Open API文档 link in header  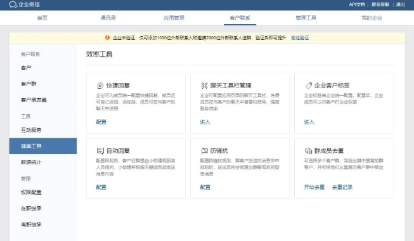pyautogui.click(x=357, y=4)
